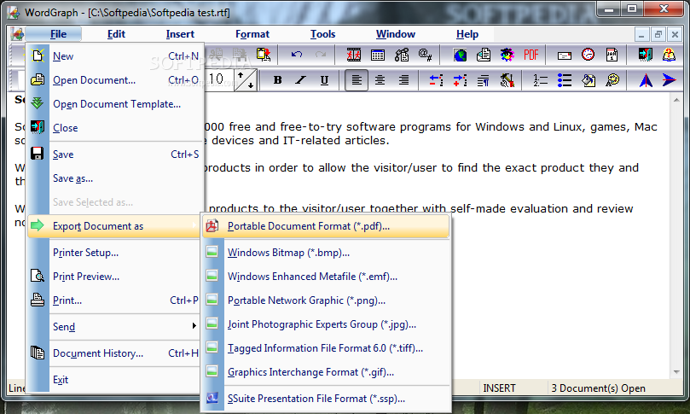Choose Printer Setup... entry

(x=115, y=253)
